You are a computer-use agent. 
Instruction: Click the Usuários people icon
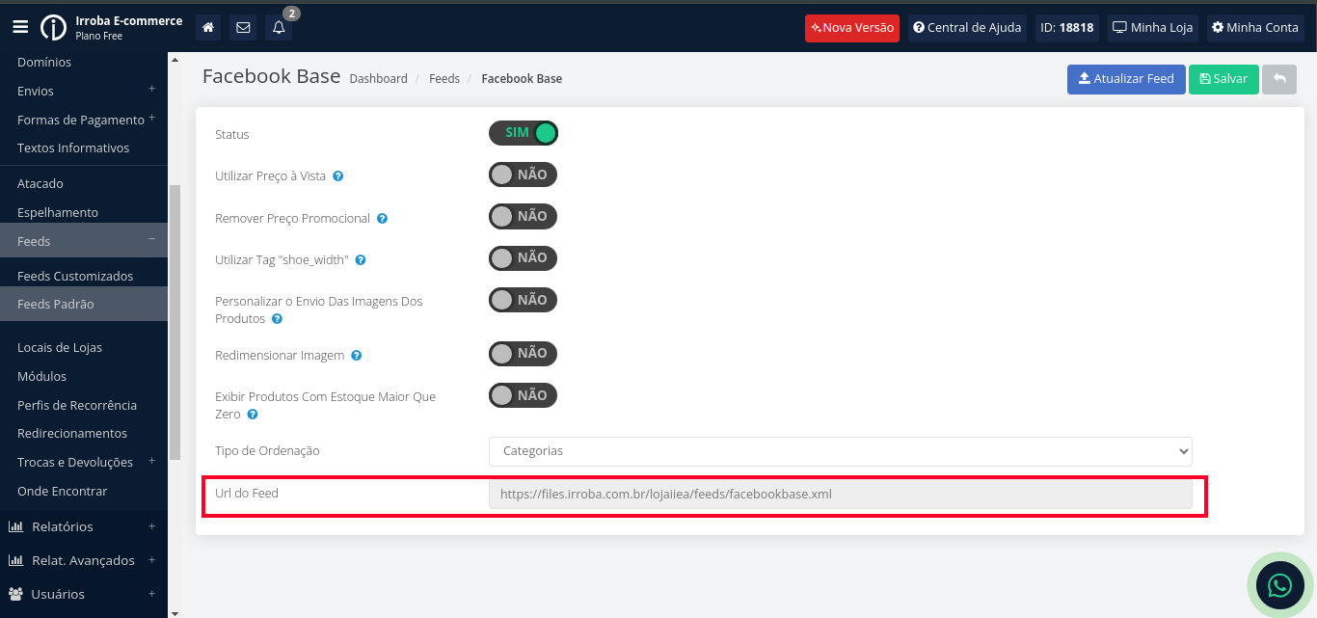15,594
